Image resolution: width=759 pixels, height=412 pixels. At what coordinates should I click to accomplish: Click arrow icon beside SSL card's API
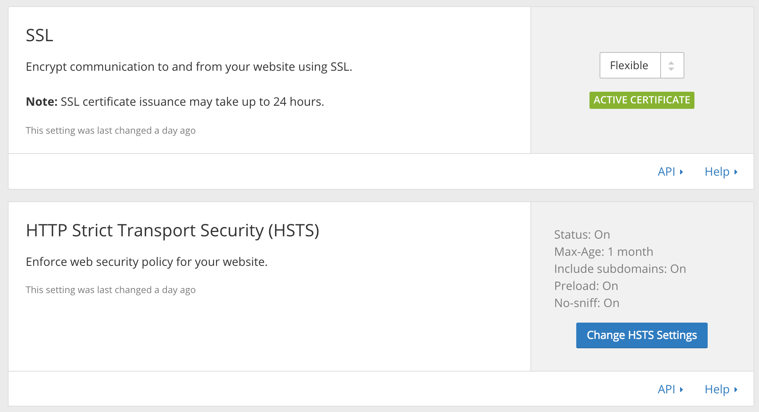click(x=682, y=172)
